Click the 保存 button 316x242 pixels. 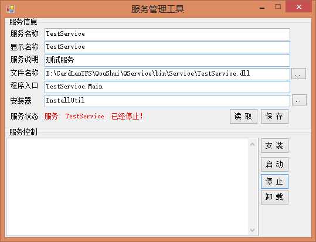tap(274, 116)
